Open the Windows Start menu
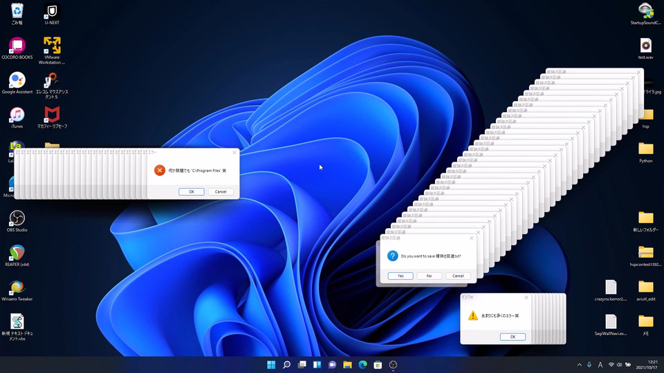 pos(271,365)
